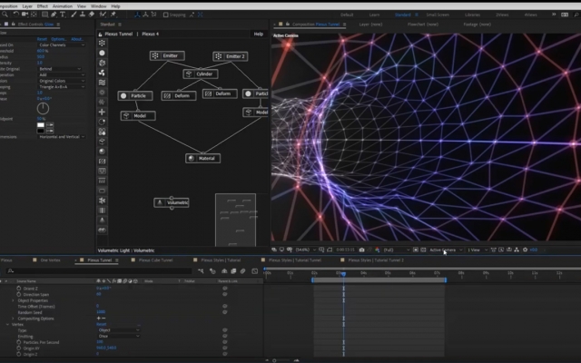Image resolution: width=581 pixels, height=363 pixels.
Task: Select the Rotation tool in the toolbar
Action: [16, 15]
